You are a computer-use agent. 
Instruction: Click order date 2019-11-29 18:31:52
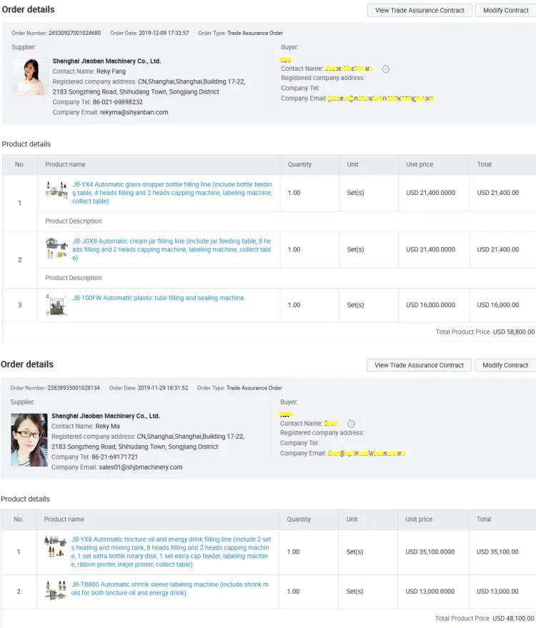pos(163,388)
